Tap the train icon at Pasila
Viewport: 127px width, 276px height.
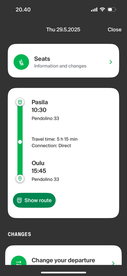click(x=20, y=102)
